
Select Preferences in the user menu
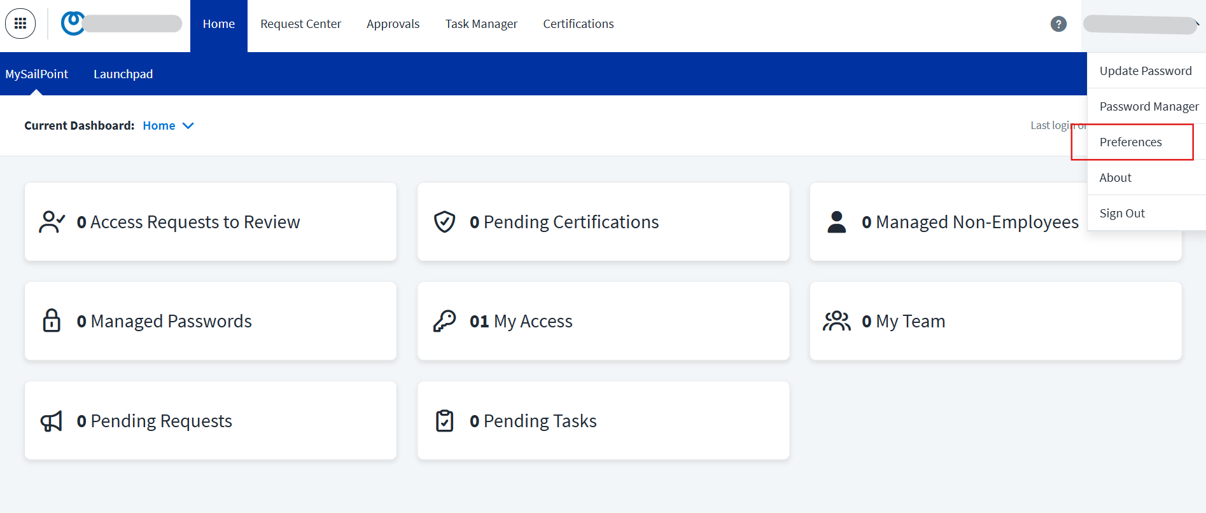(x=1146, y=142)
